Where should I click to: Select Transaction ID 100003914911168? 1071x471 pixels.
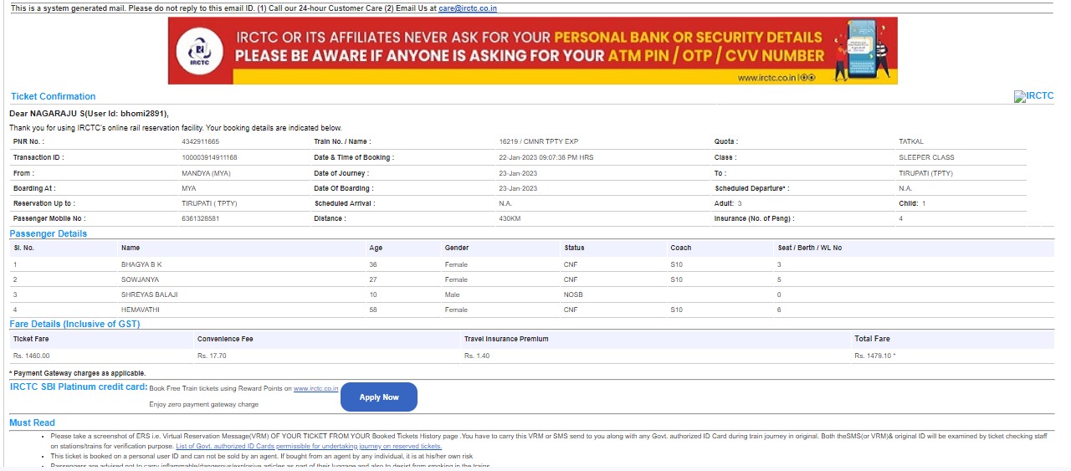tap(209, 157)
